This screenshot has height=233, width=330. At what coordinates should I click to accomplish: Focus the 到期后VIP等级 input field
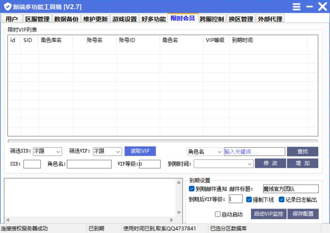[236, 199]
